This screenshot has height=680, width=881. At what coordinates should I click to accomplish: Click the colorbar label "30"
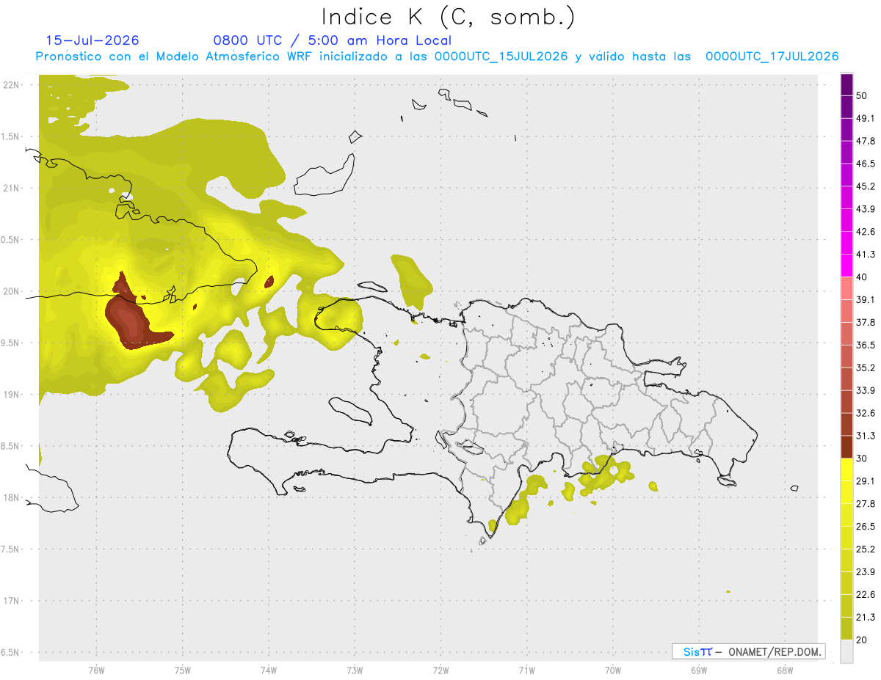tap(863, 458)
